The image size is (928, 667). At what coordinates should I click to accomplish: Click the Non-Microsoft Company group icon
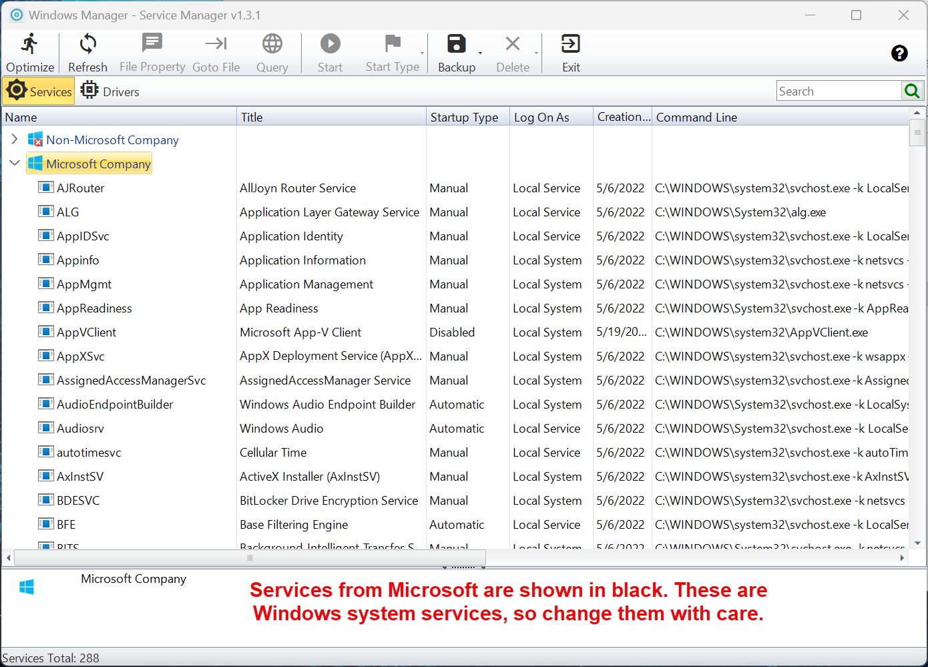[x=35, y=140]
